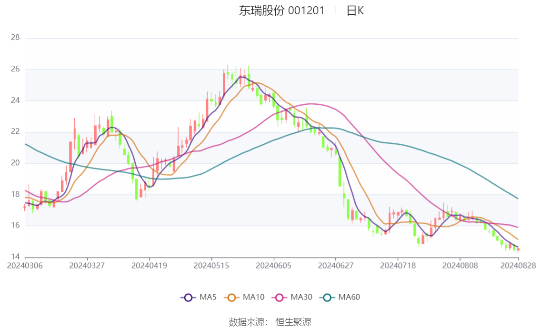Hide the MA60 line via its label
This screenshot has height=328, width=540.
click(349, 297)
